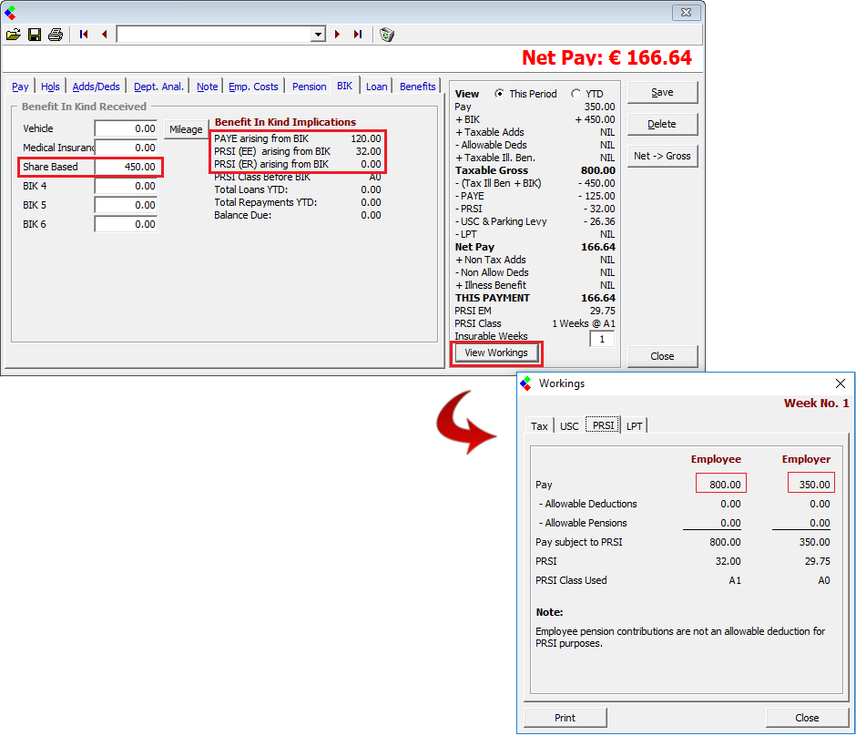
Task: Switch to the Pension tab
Action: pos(309,87)
